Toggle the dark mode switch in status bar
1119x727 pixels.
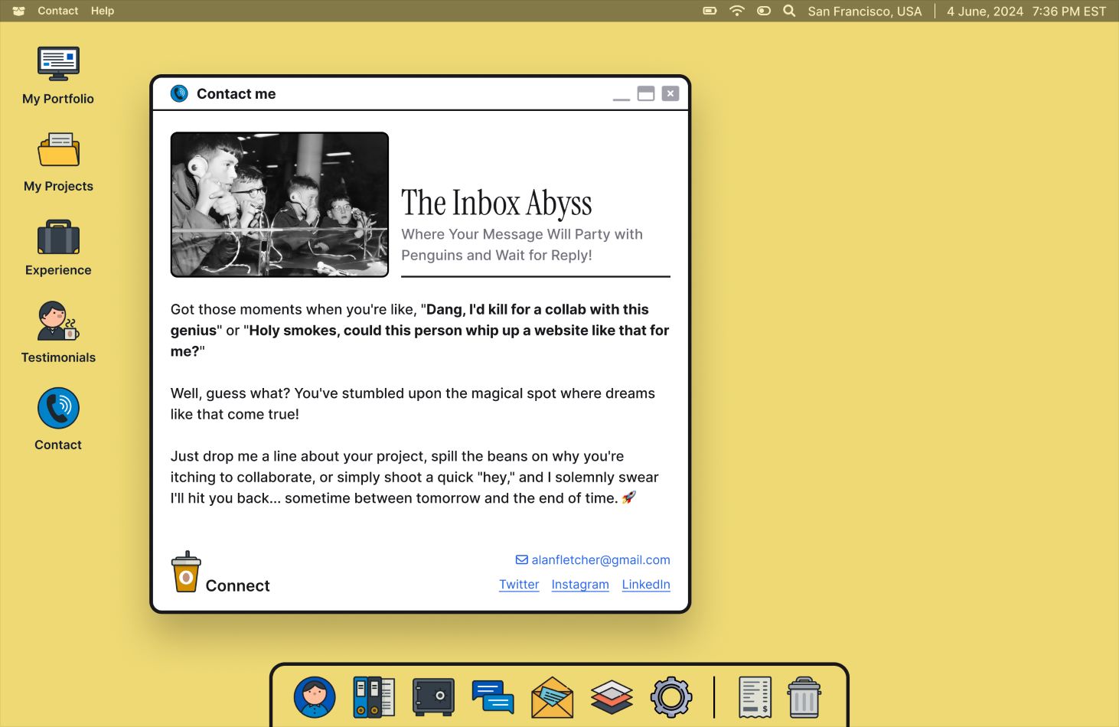click(x=763, y=11)
